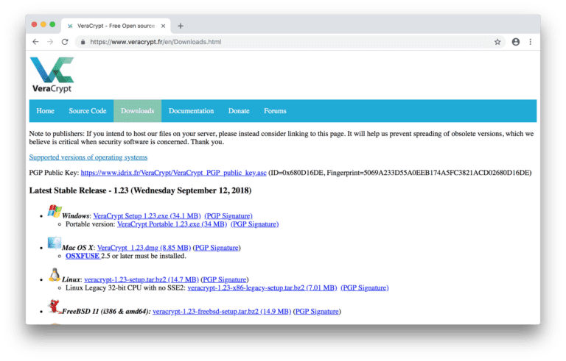Image resolution: width=566 pixels, height=361 pixels.
Task: Click the VeraCrypt logo image
Action: [52, 74]
